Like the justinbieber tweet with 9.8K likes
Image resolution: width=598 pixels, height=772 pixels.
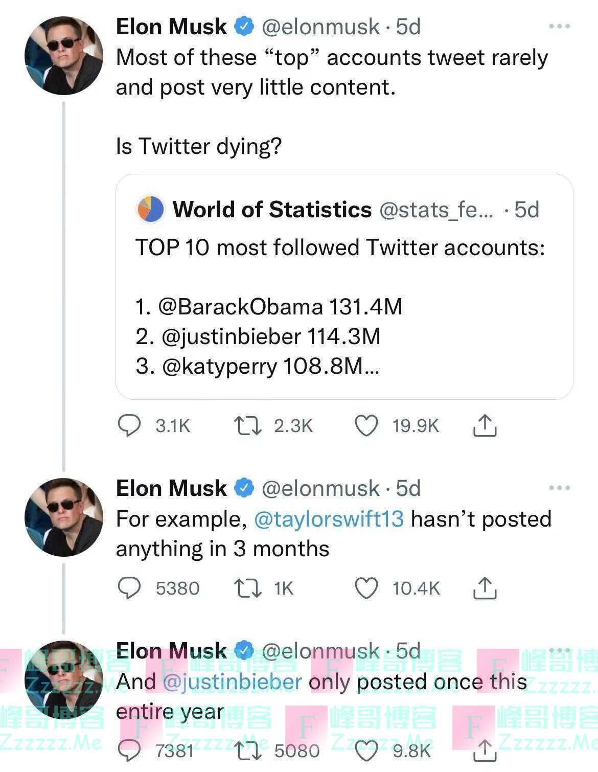coord(366,751)
